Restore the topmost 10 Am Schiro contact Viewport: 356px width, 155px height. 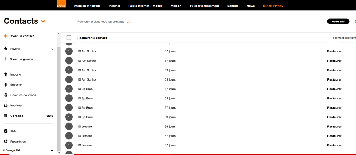click(x=334, y=51)
